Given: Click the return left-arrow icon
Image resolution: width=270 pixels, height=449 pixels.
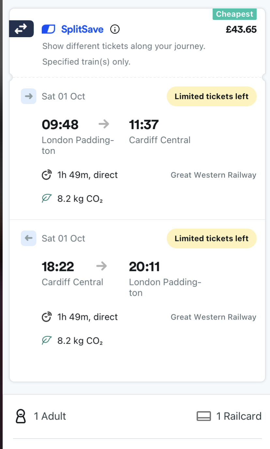Looking at the screenshot, I should pos(29,238).
